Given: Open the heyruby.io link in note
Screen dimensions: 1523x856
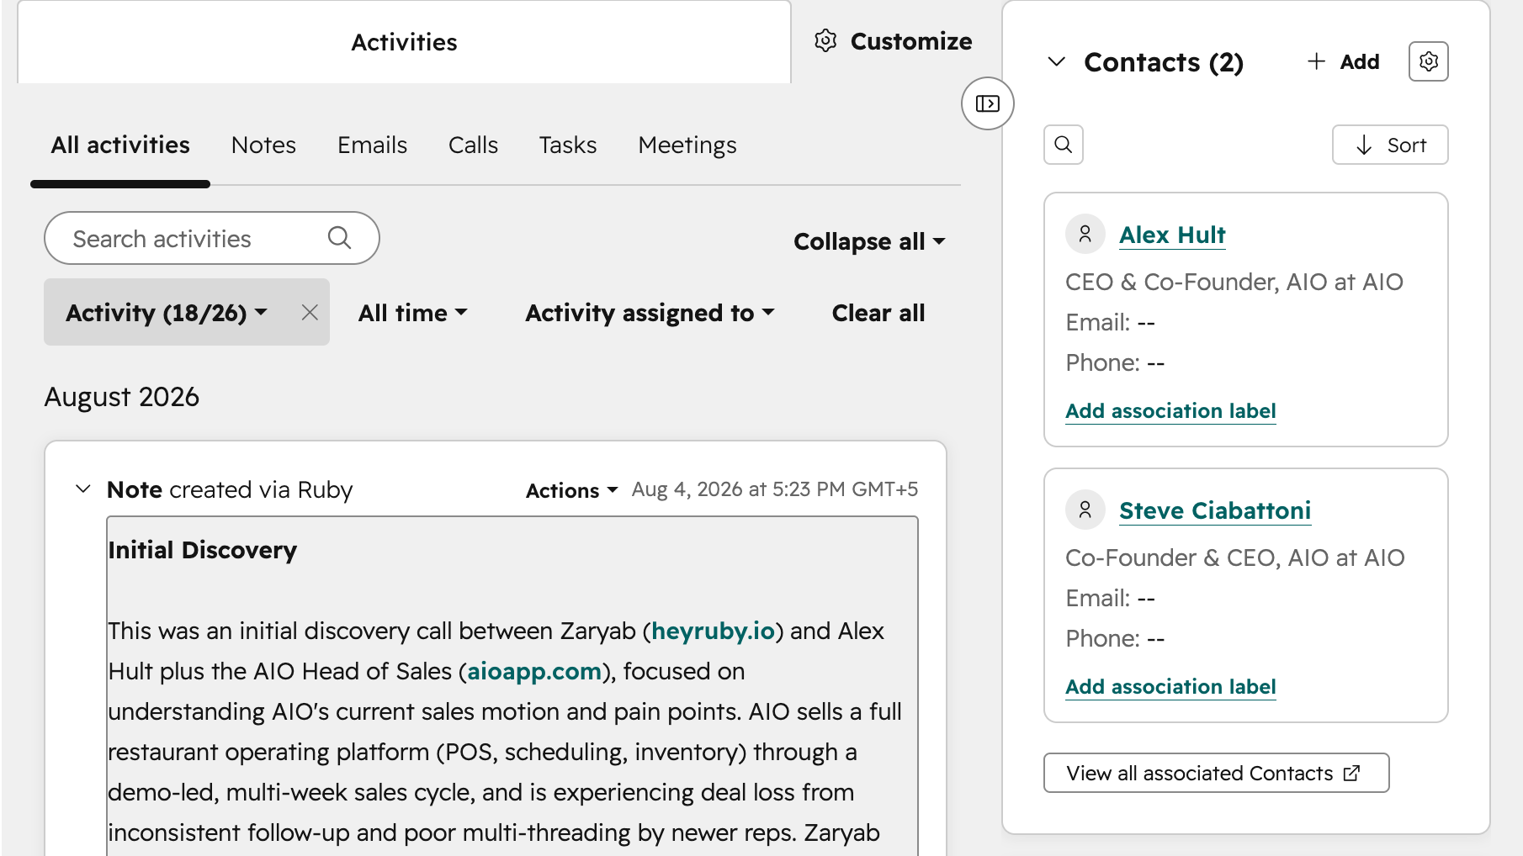Looking at the screenshot, I should click(713, 631).
